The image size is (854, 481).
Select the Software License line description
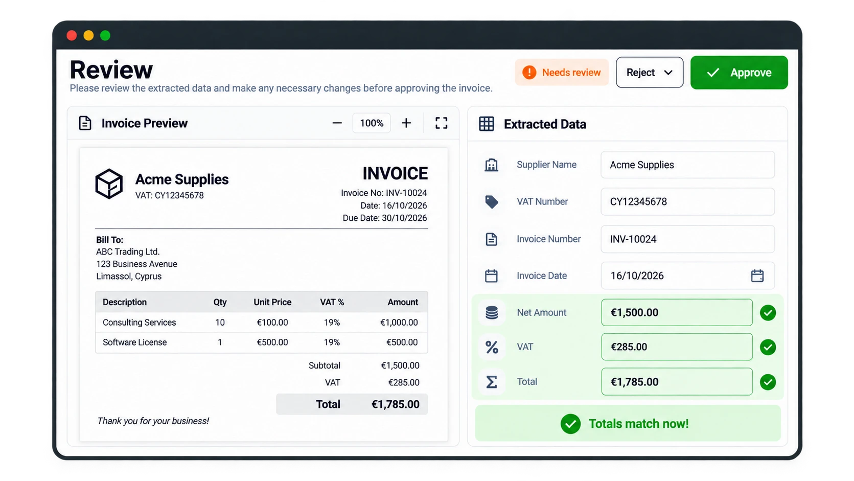point(134,342)
